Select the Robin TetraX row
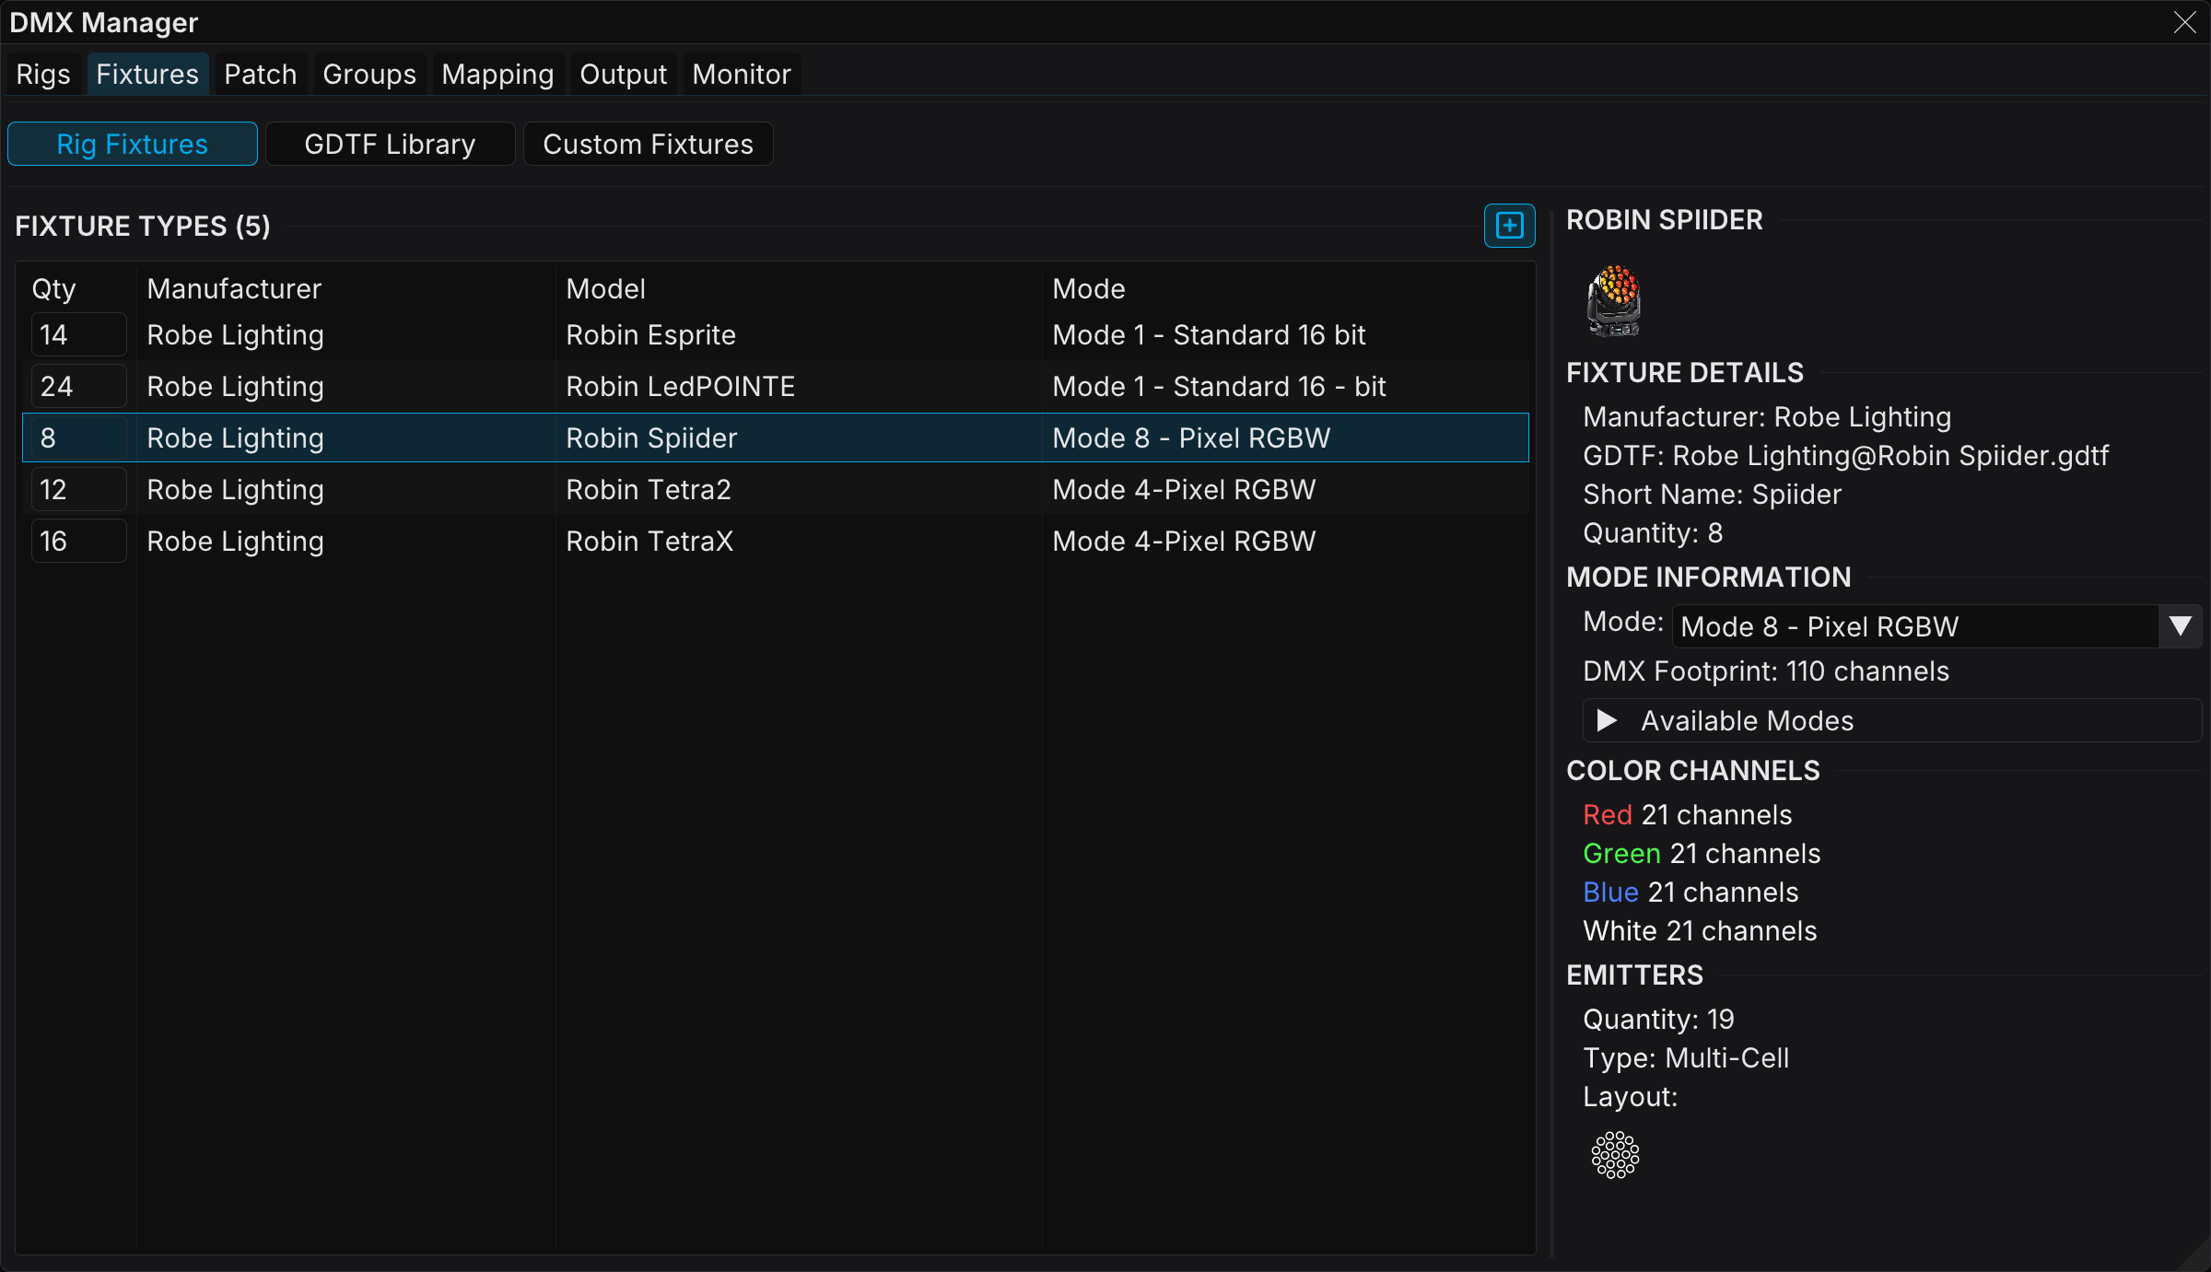 tap(776, 541)
